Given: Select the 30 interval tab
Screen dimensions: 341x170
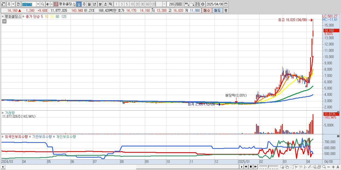Looking at the screenshot, I should (x=142, y=4).
